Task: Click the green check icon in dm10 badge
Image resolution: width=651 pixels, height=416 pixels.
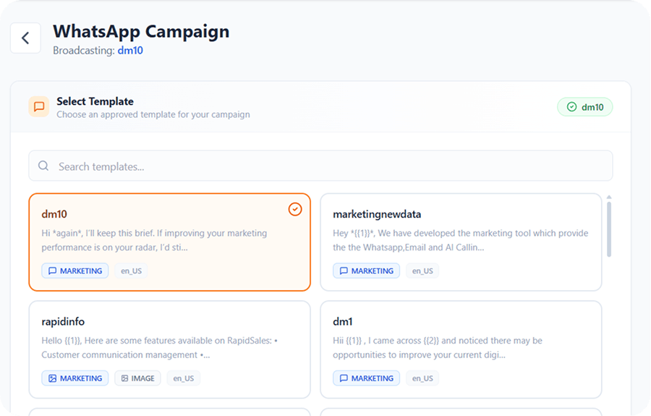Action: 571,107
